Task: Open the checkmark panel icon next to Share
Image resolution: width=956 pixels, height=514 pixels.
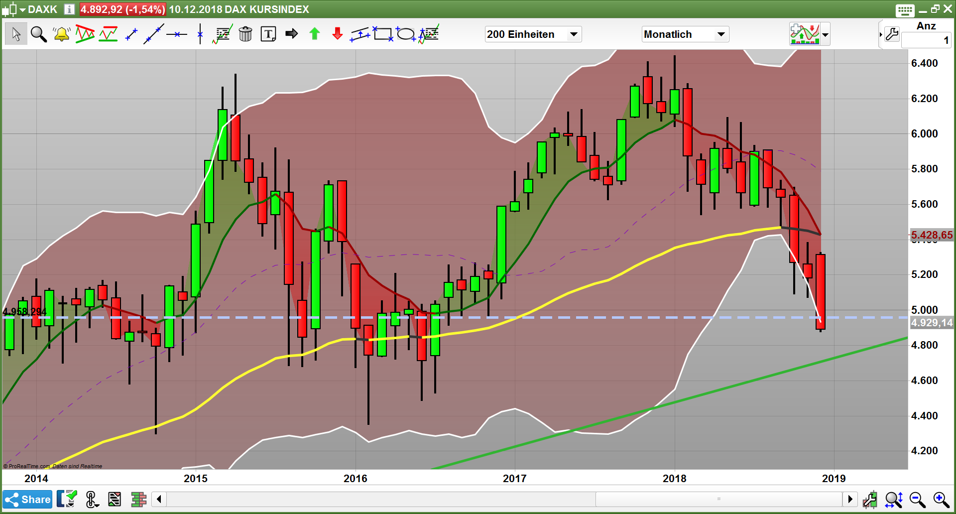Action: click(x=67, y=499)
